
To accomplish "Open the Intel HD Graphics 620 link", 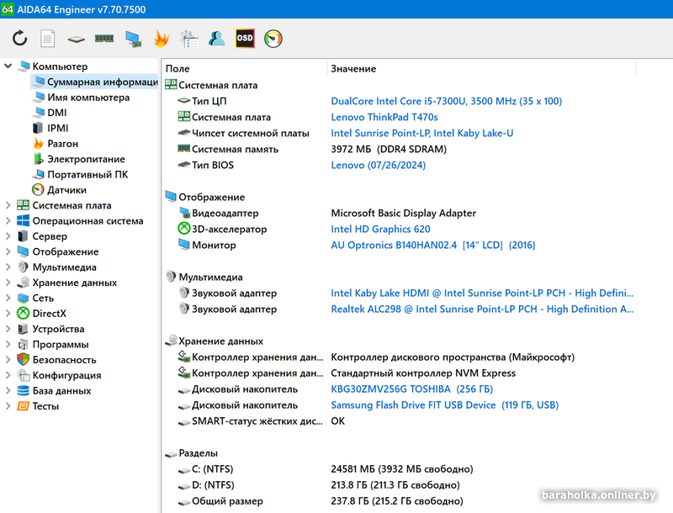I will click(380, 229).
